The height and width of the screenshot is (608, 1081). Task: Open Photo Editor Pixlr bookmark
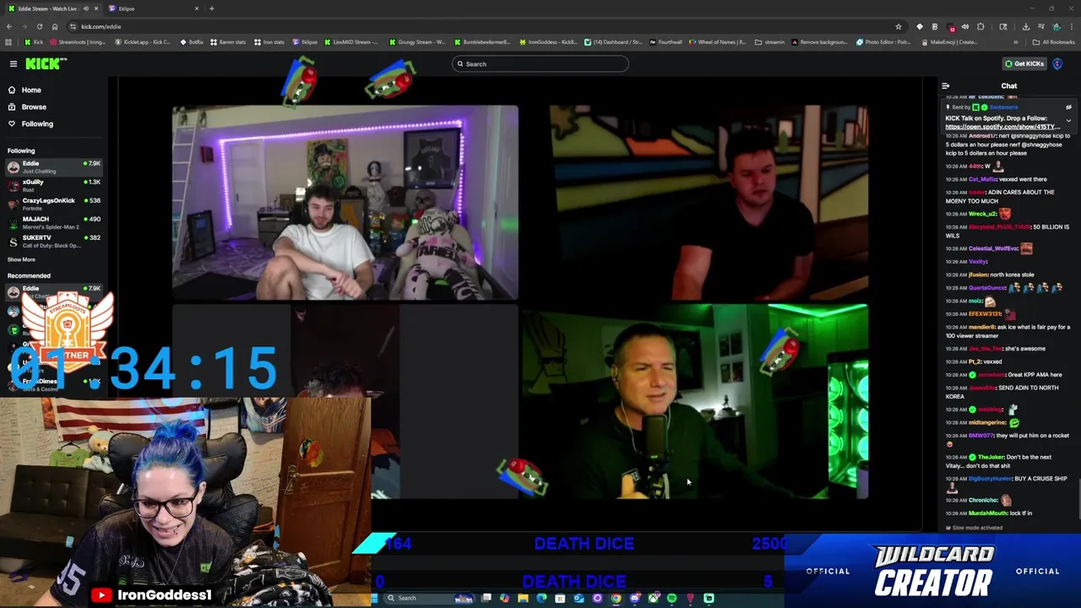(883, 42)
